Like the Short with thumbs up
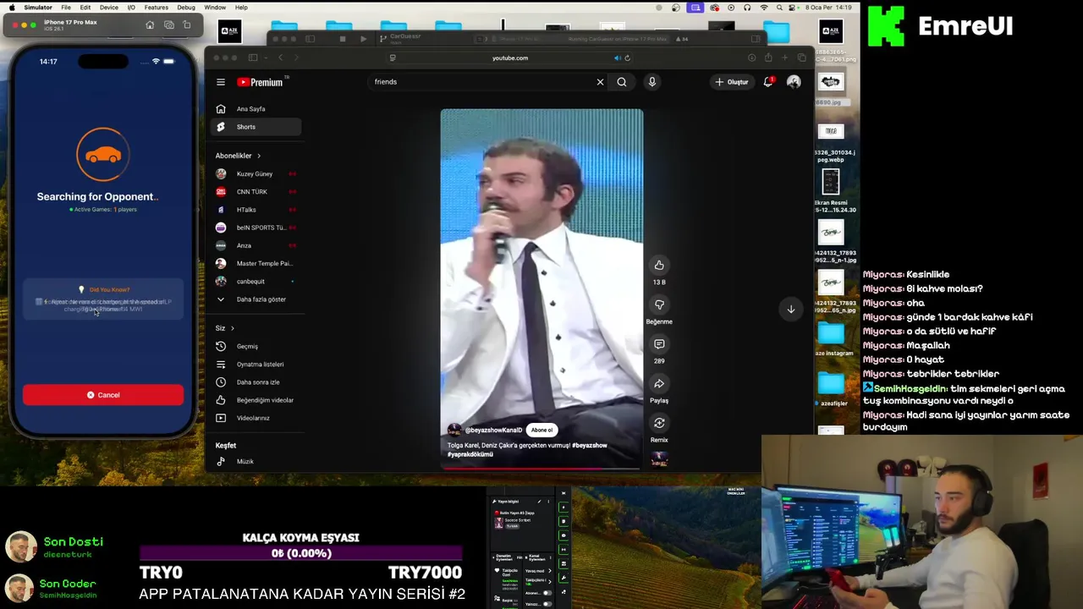1083x609 pixels. point(659,266)
